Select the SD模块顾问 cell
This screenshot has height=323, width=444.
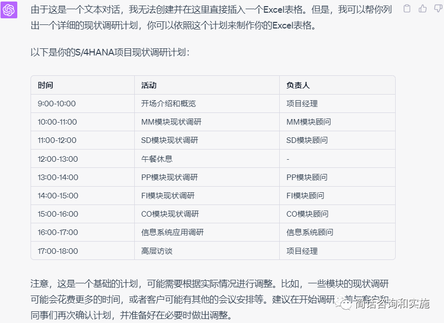(307, 140)
